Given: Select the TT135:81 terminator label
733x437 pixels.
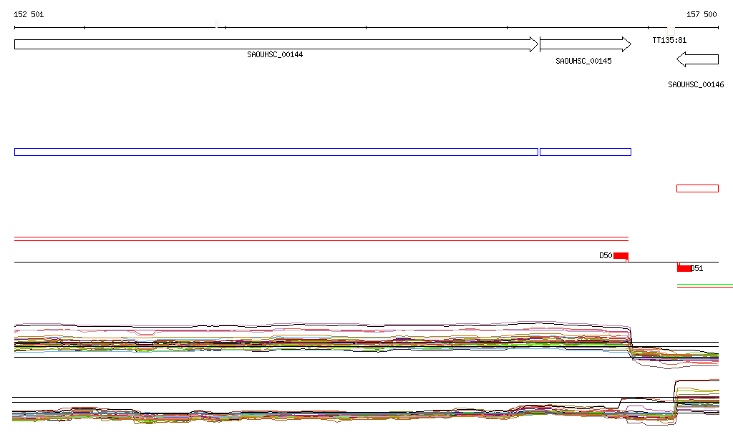Looking at the screenshot, I should (669, 40).
